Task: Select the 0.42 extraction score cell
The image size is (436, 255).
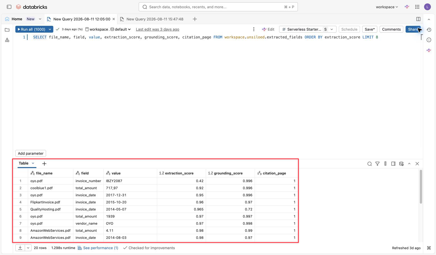Action: (x=181, y=181)
